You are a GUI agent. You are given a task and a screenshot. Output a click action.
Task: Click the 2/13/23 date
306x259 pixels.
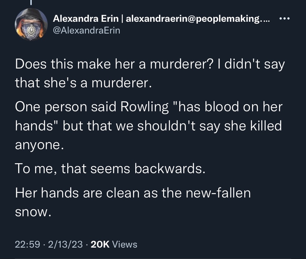pyautogui.click(x=65, y=244)
